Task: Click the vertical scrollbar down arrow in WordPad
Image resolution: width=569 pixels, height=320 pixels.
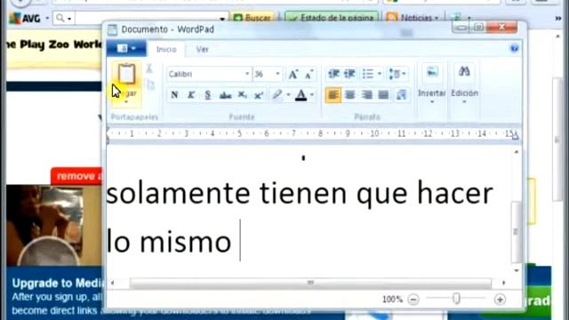Action: 516,270
